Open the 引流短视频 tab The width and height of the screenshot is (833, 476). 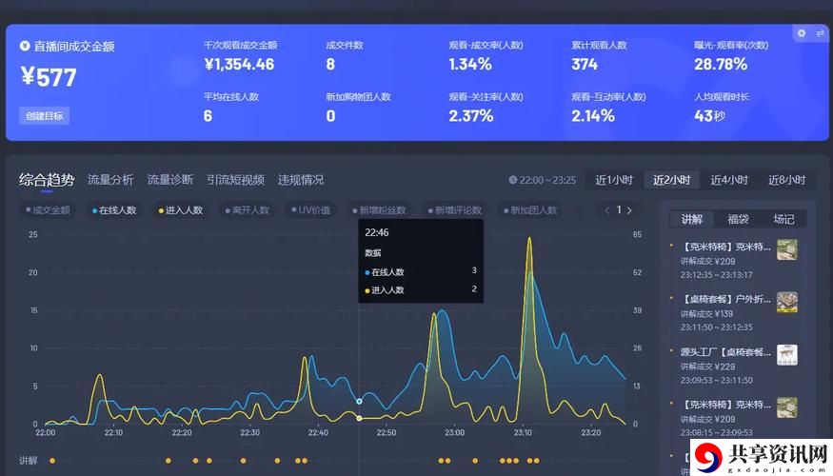tap(235, 180)
